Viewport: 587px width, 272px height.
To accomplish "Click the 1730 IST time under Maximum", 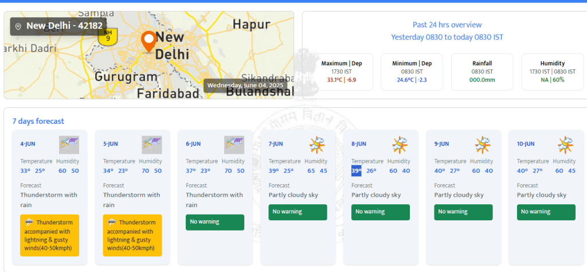I will point(342,72).
